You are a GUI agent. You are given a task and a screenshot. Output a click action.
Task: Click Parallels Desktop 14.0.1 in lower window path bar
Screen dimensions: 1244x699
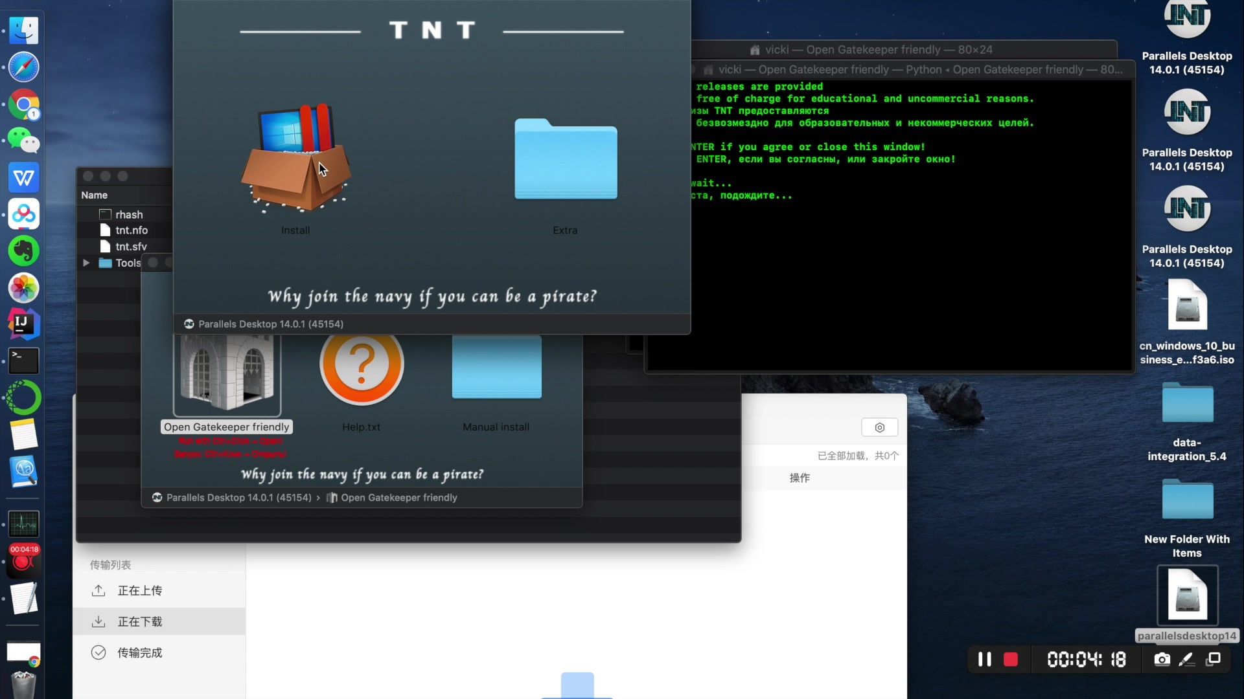pyautogui.click(x=232, y=497)
